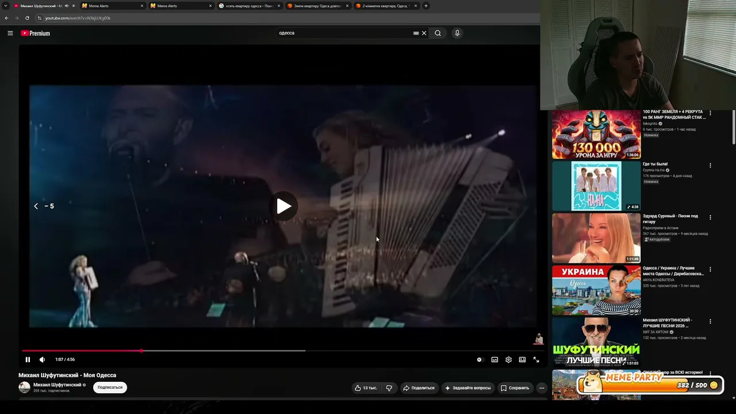Switch the player to theater mode

click(x=522, y=359)
